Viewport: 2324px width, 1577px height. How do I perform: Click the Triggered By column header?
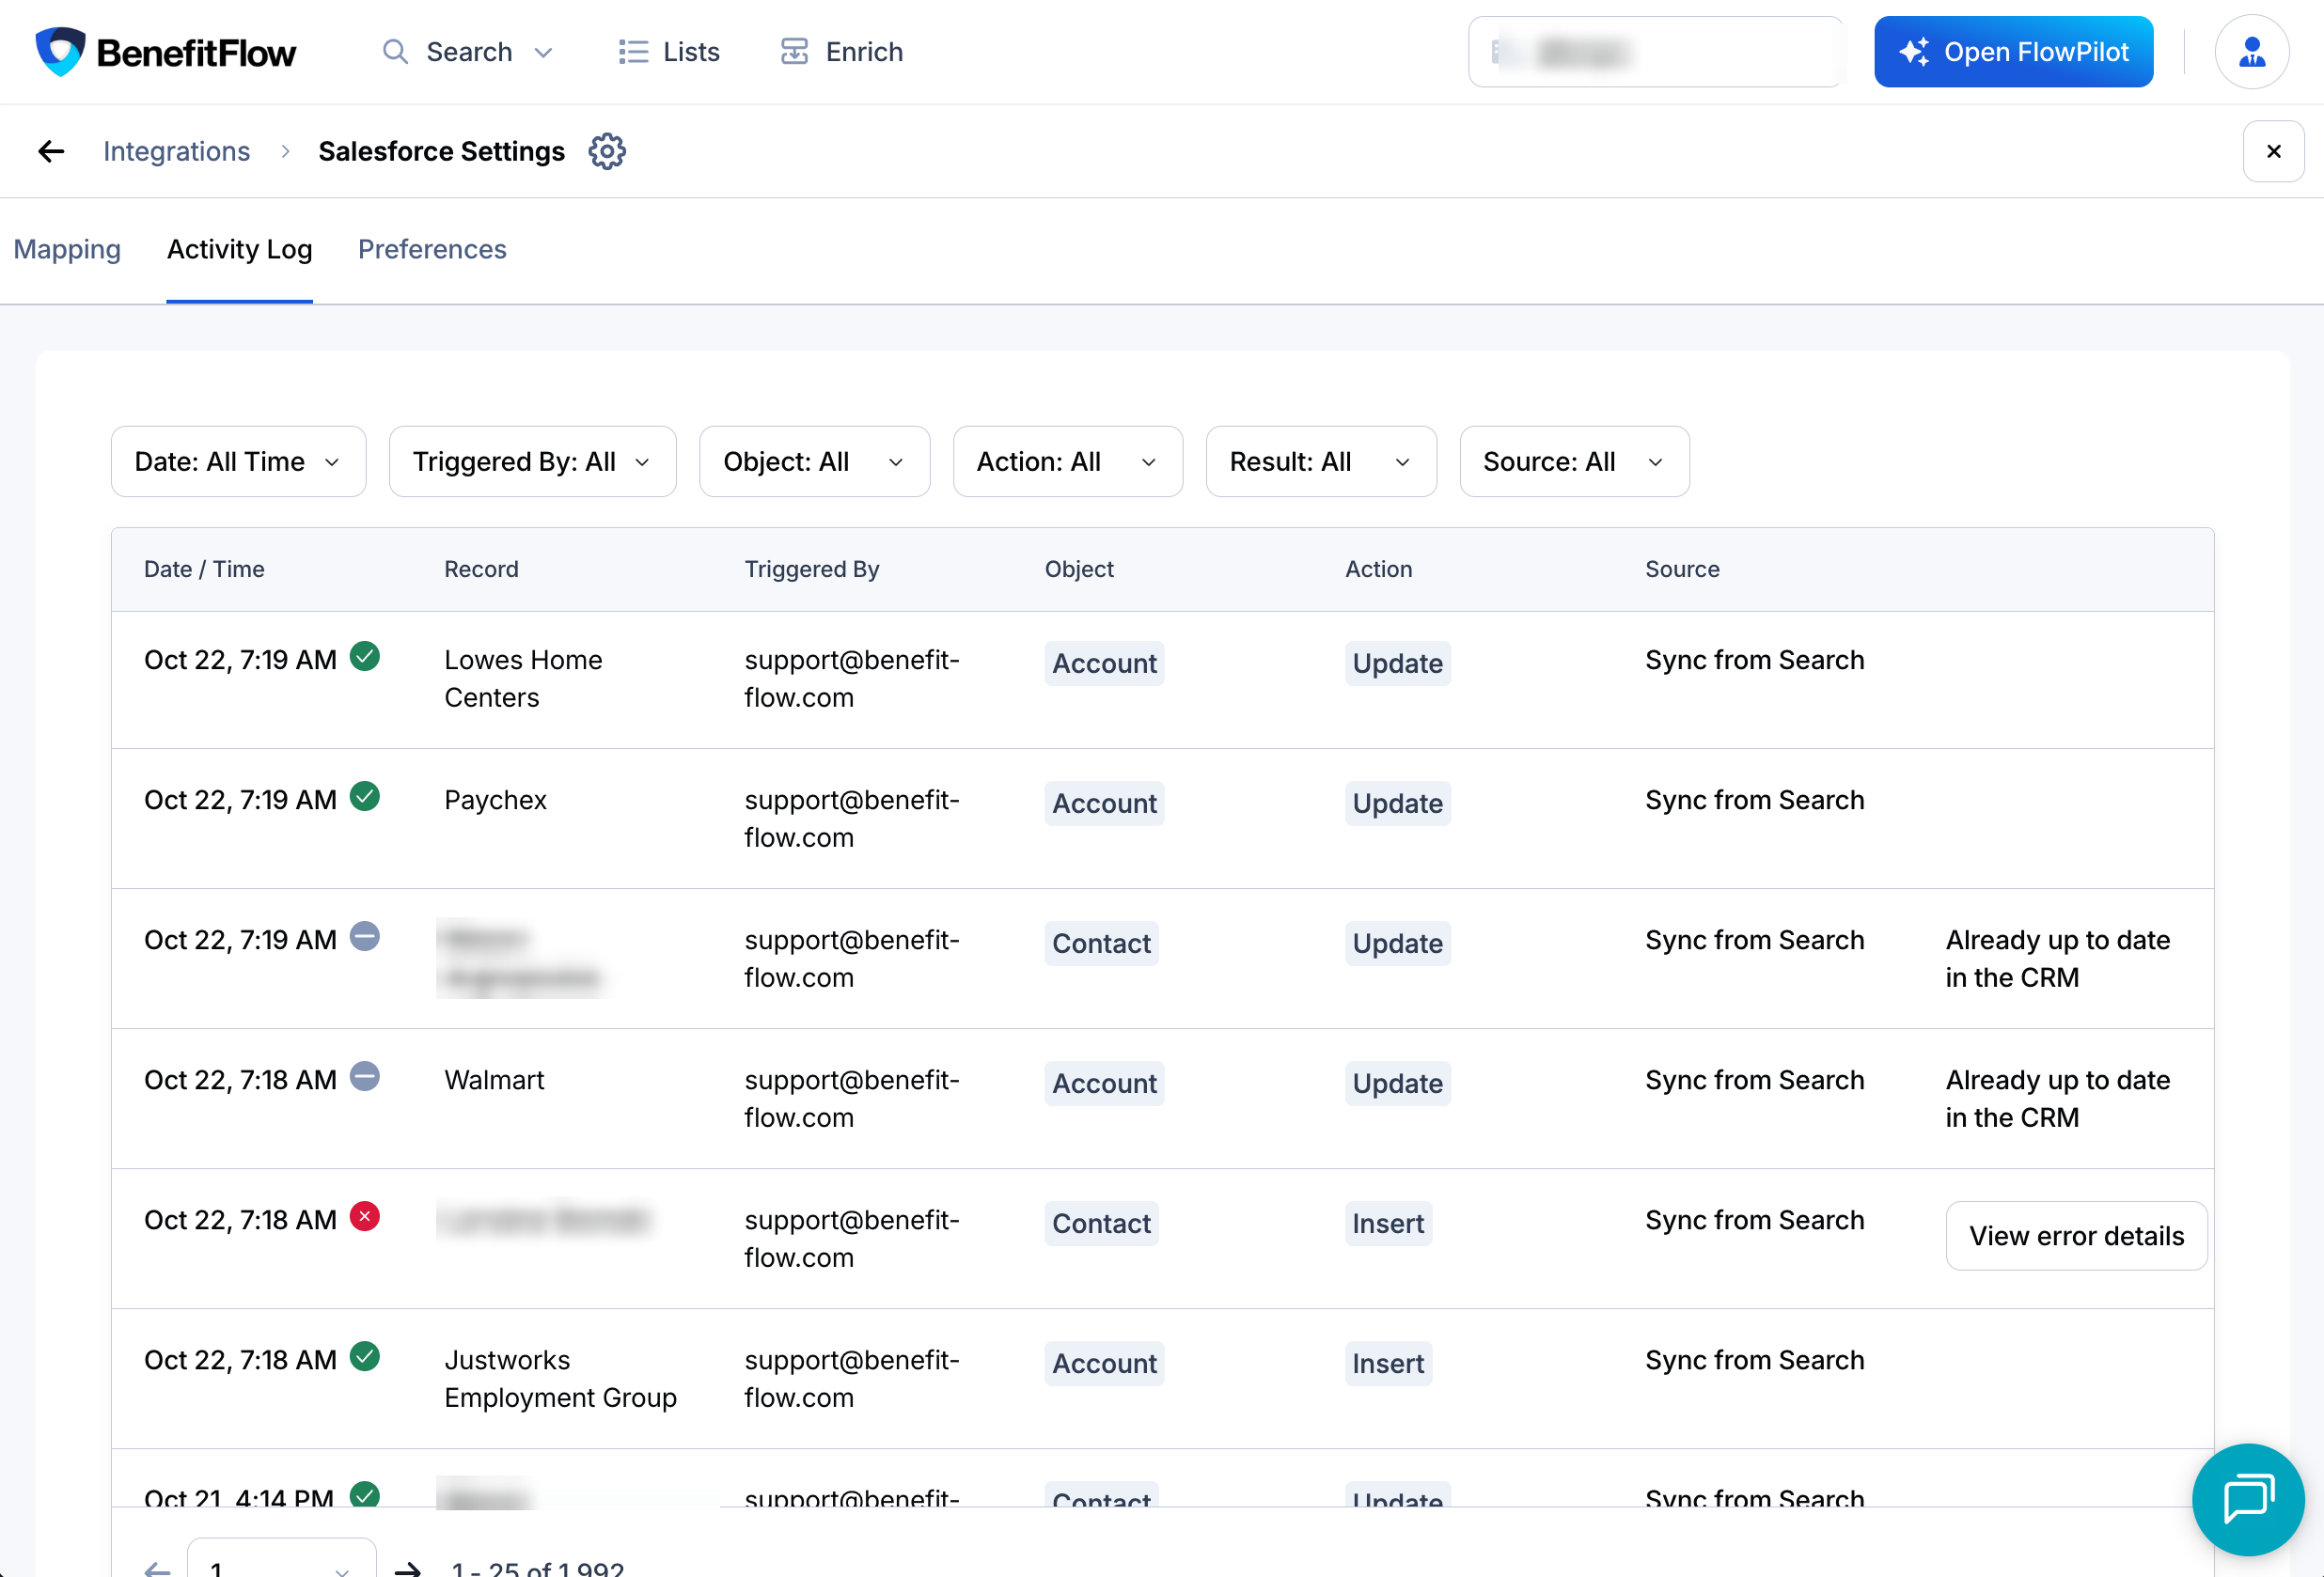(x=812, y=570)
